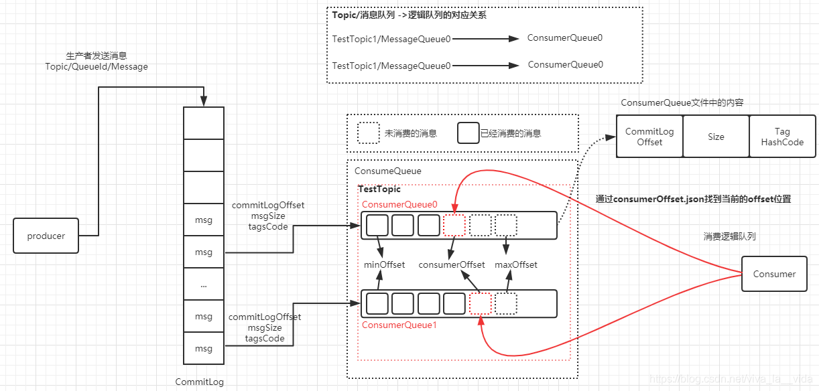Select the Topic/QueueId/Message text
819x391 pixels.
97,67
